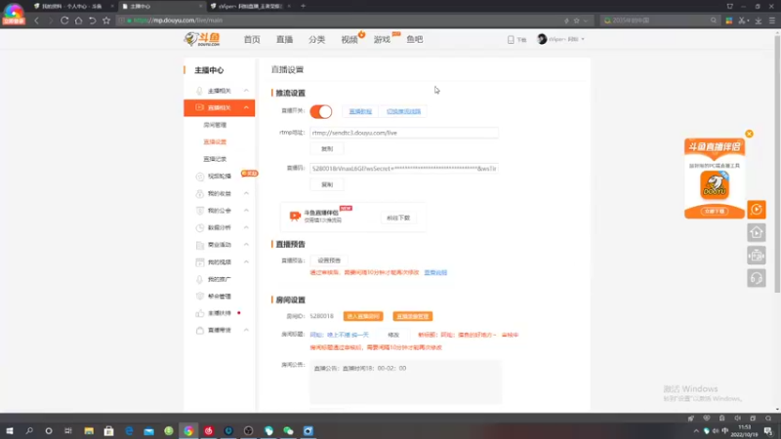Click the second orange button beside room ID

pos(412,316)
